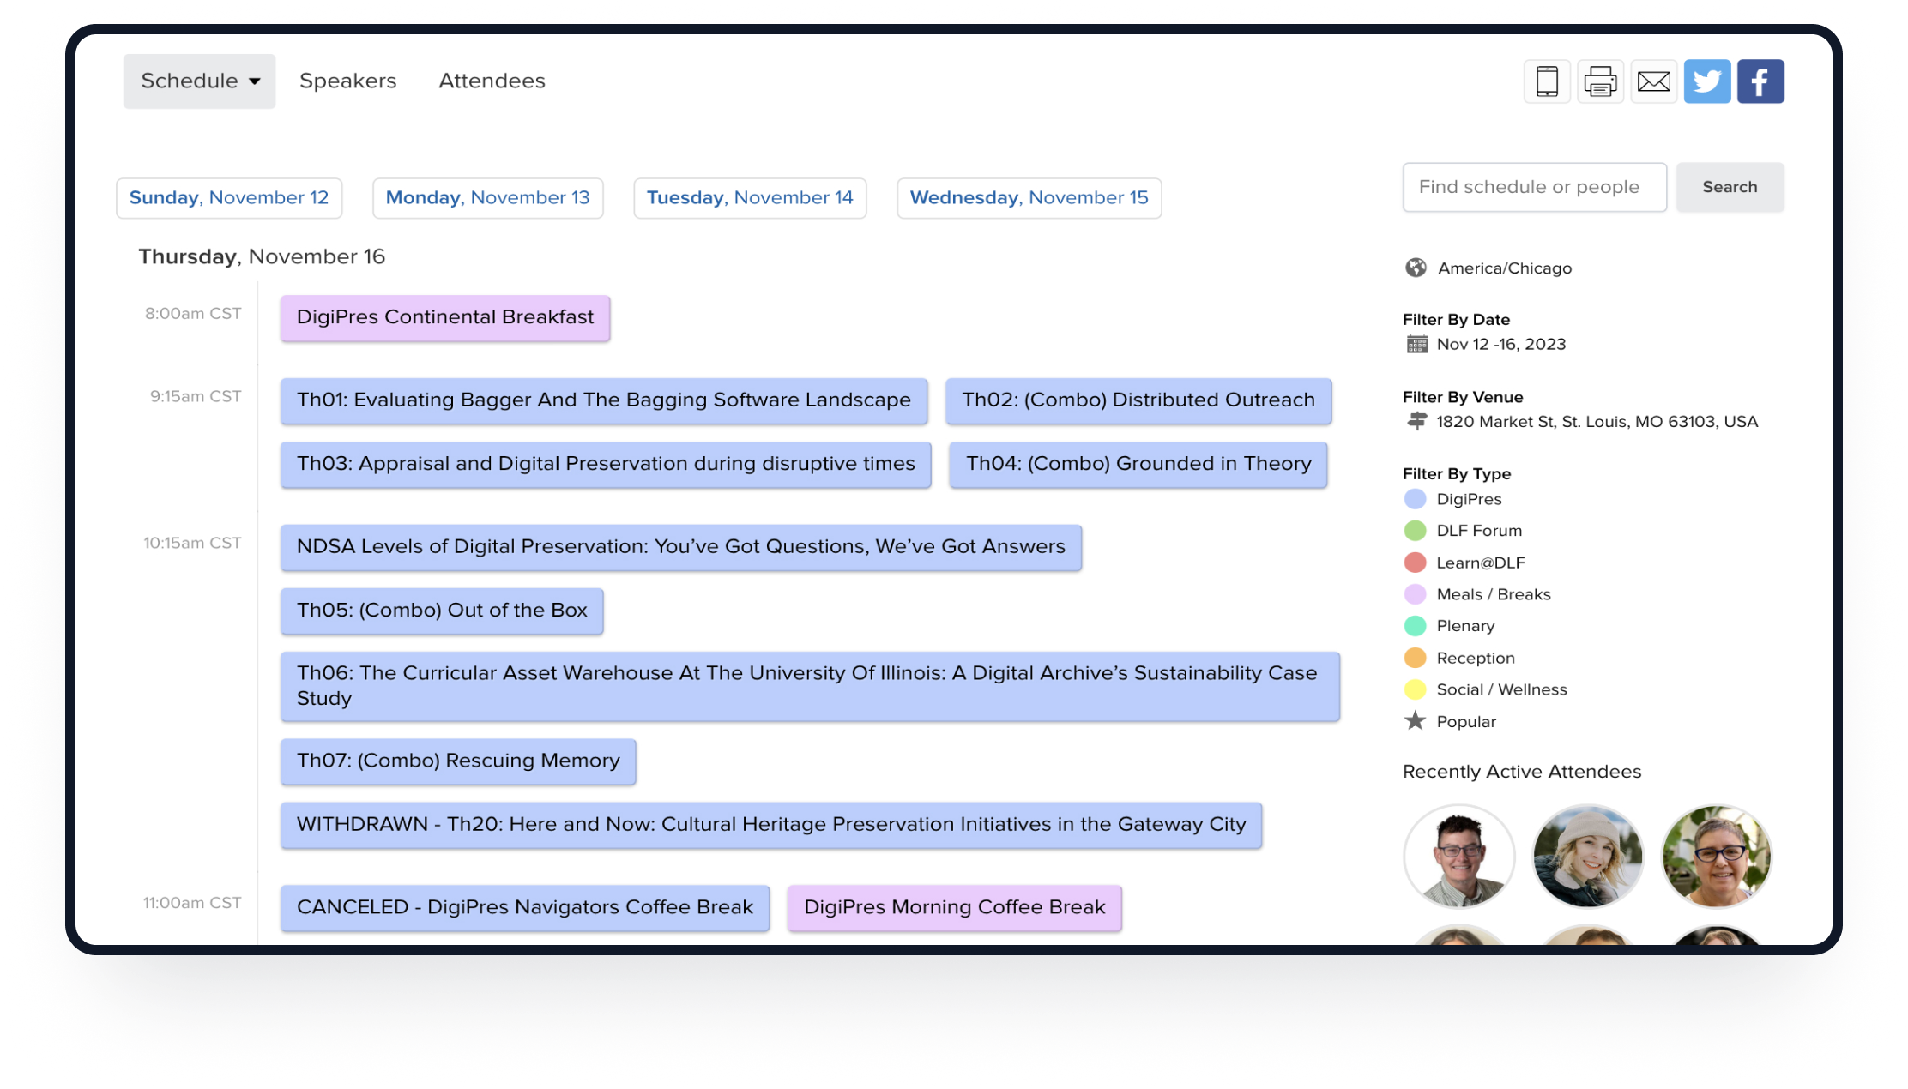Click on Sunday November 12 tab
1908x1089 pixels.
[x=228, y=198]
